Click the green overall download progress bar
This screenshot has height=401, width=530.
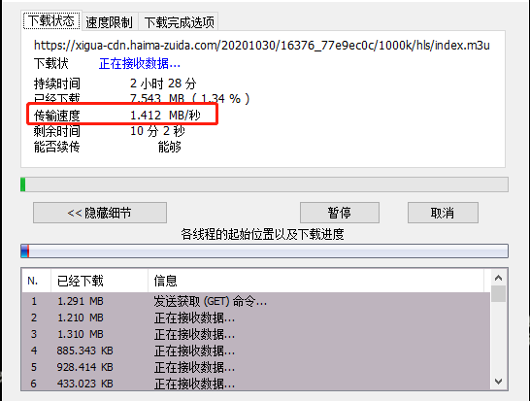point(264,184)
